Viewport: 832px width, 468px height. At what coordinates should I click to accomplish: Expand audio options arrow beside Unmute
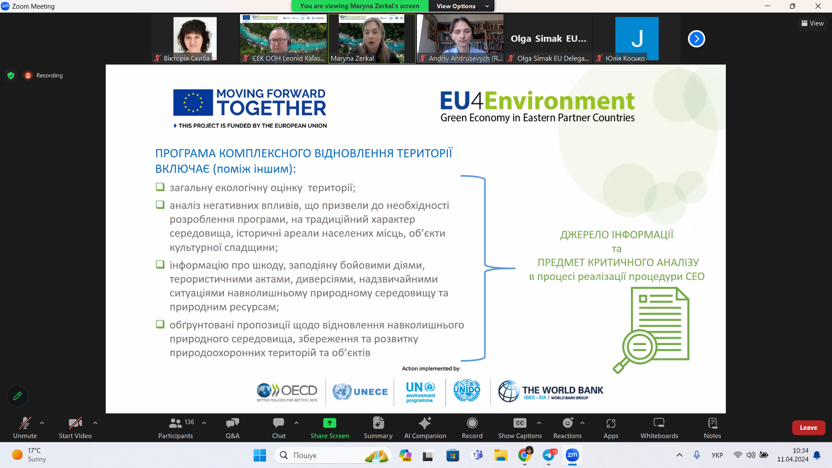[x=42, y=422]
